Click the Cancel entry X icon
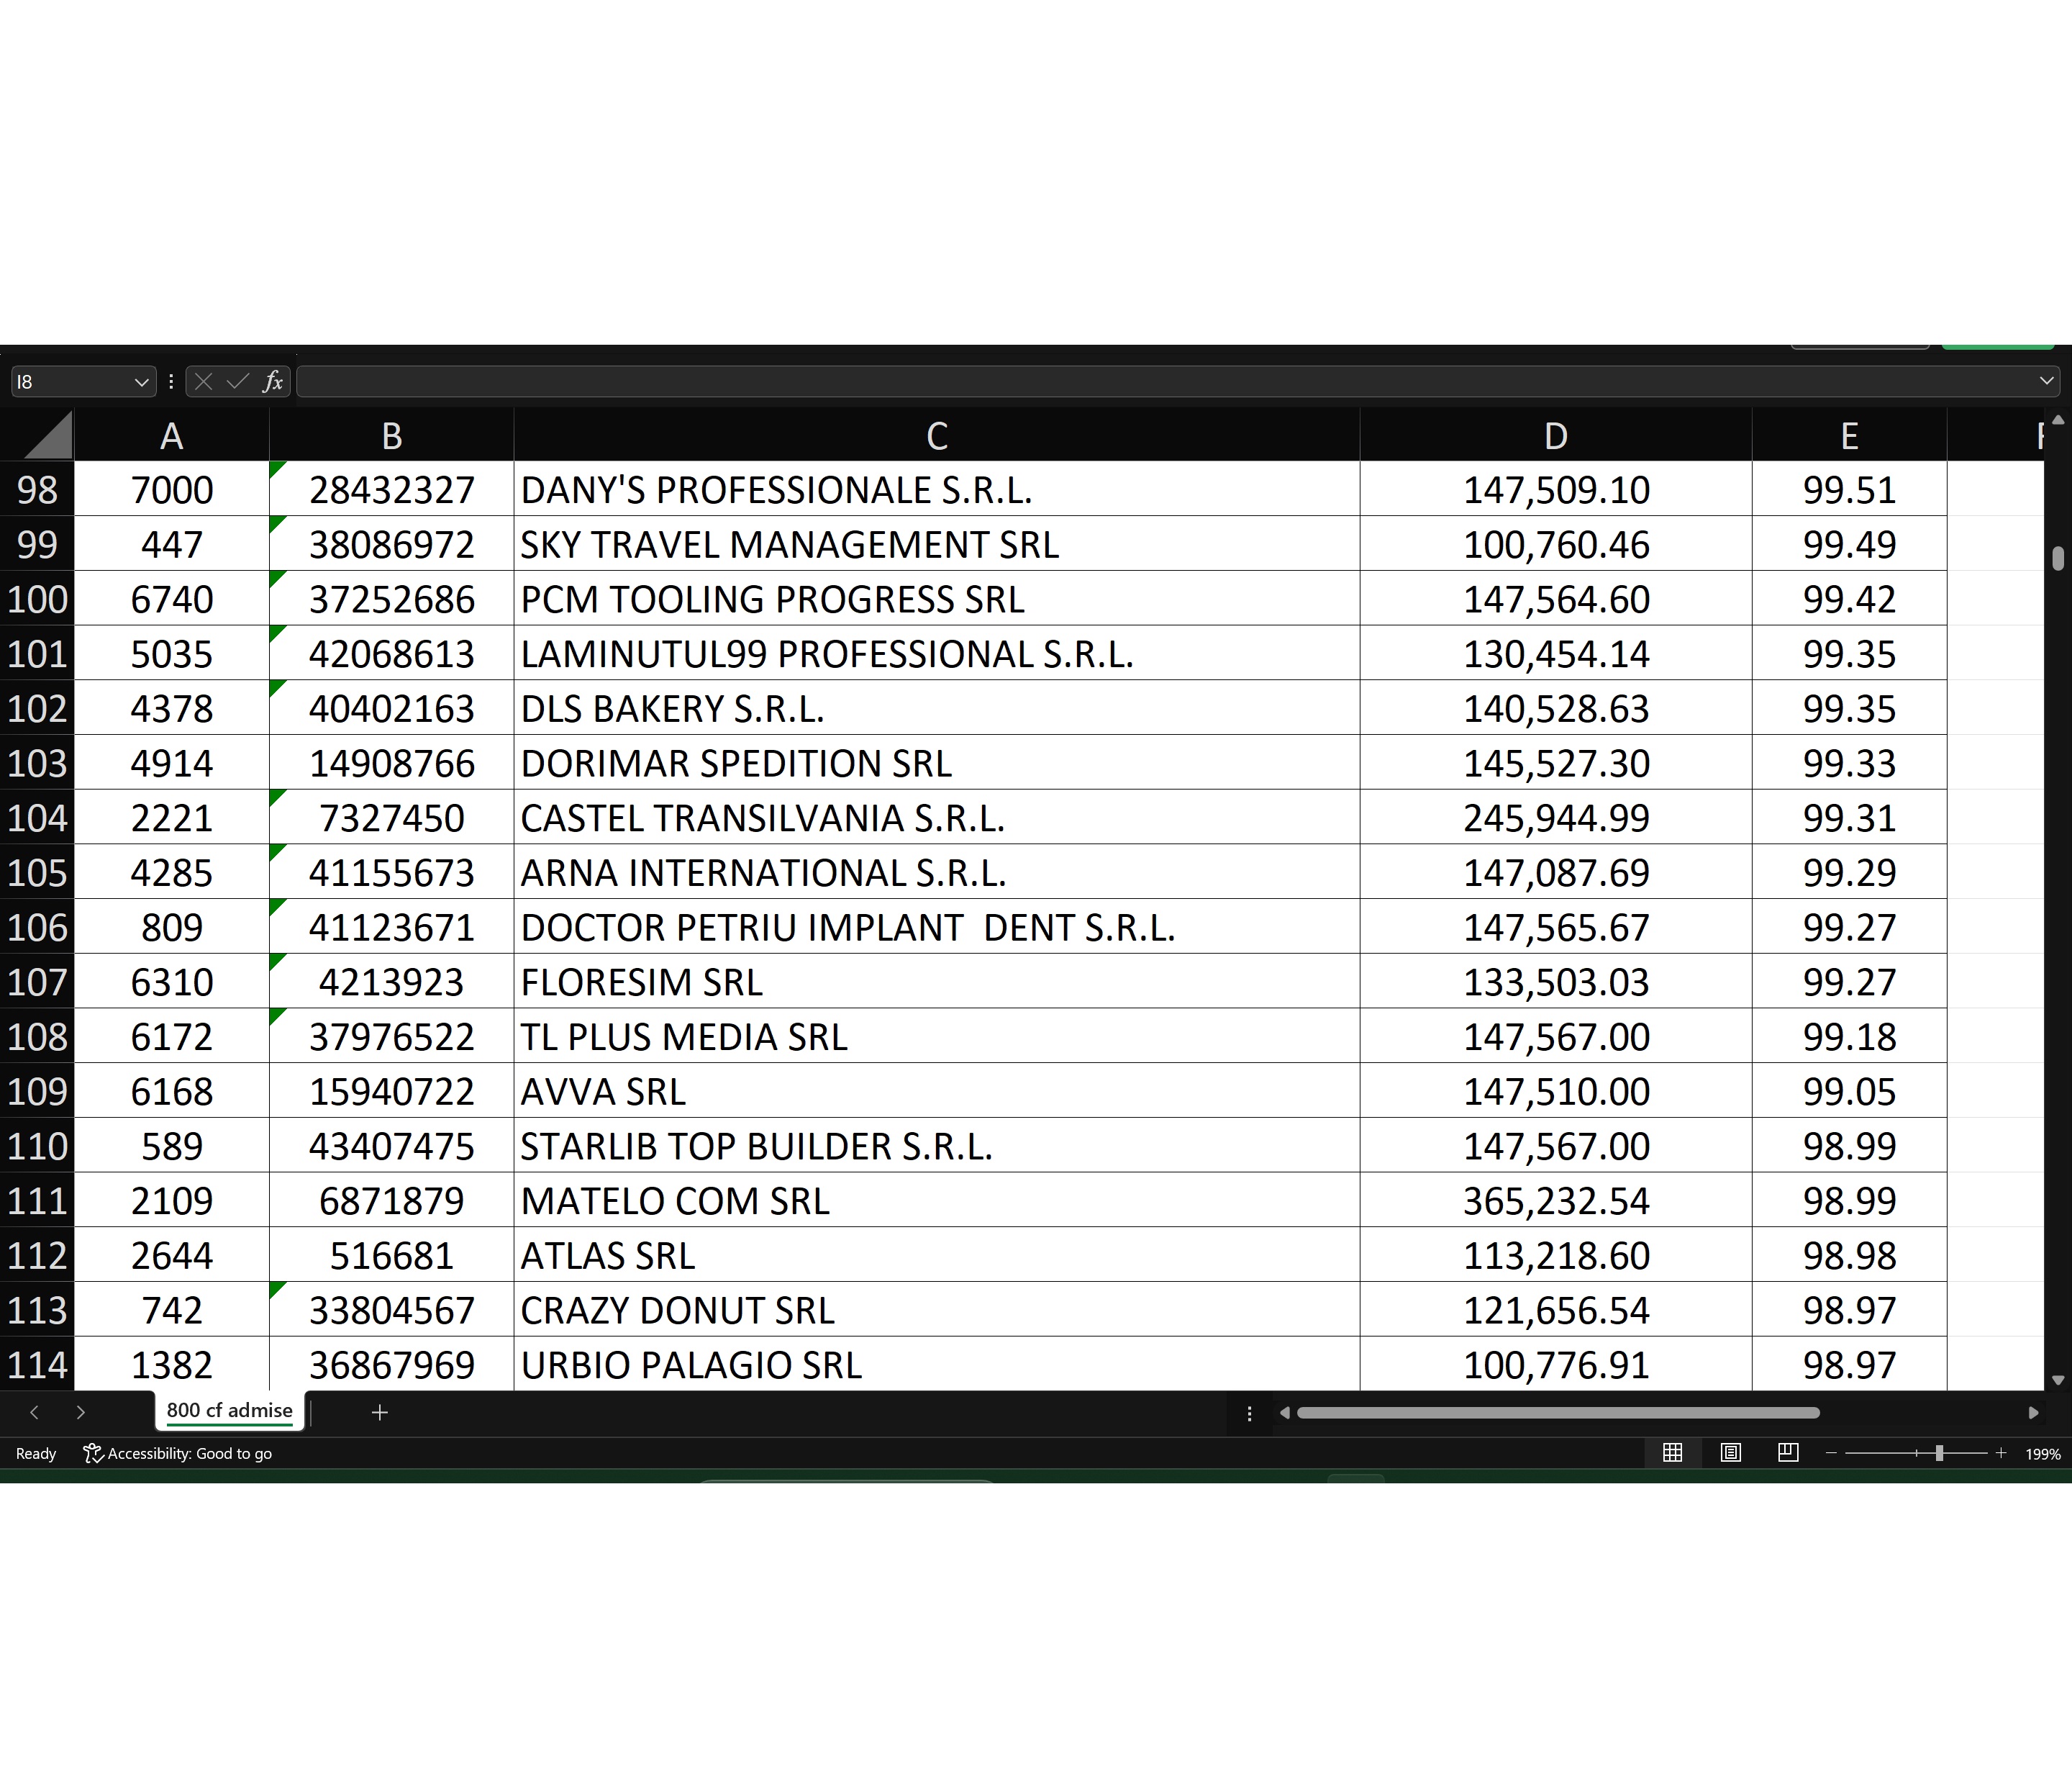This screenshot has height=1782, width=2072. click(203, 381)
